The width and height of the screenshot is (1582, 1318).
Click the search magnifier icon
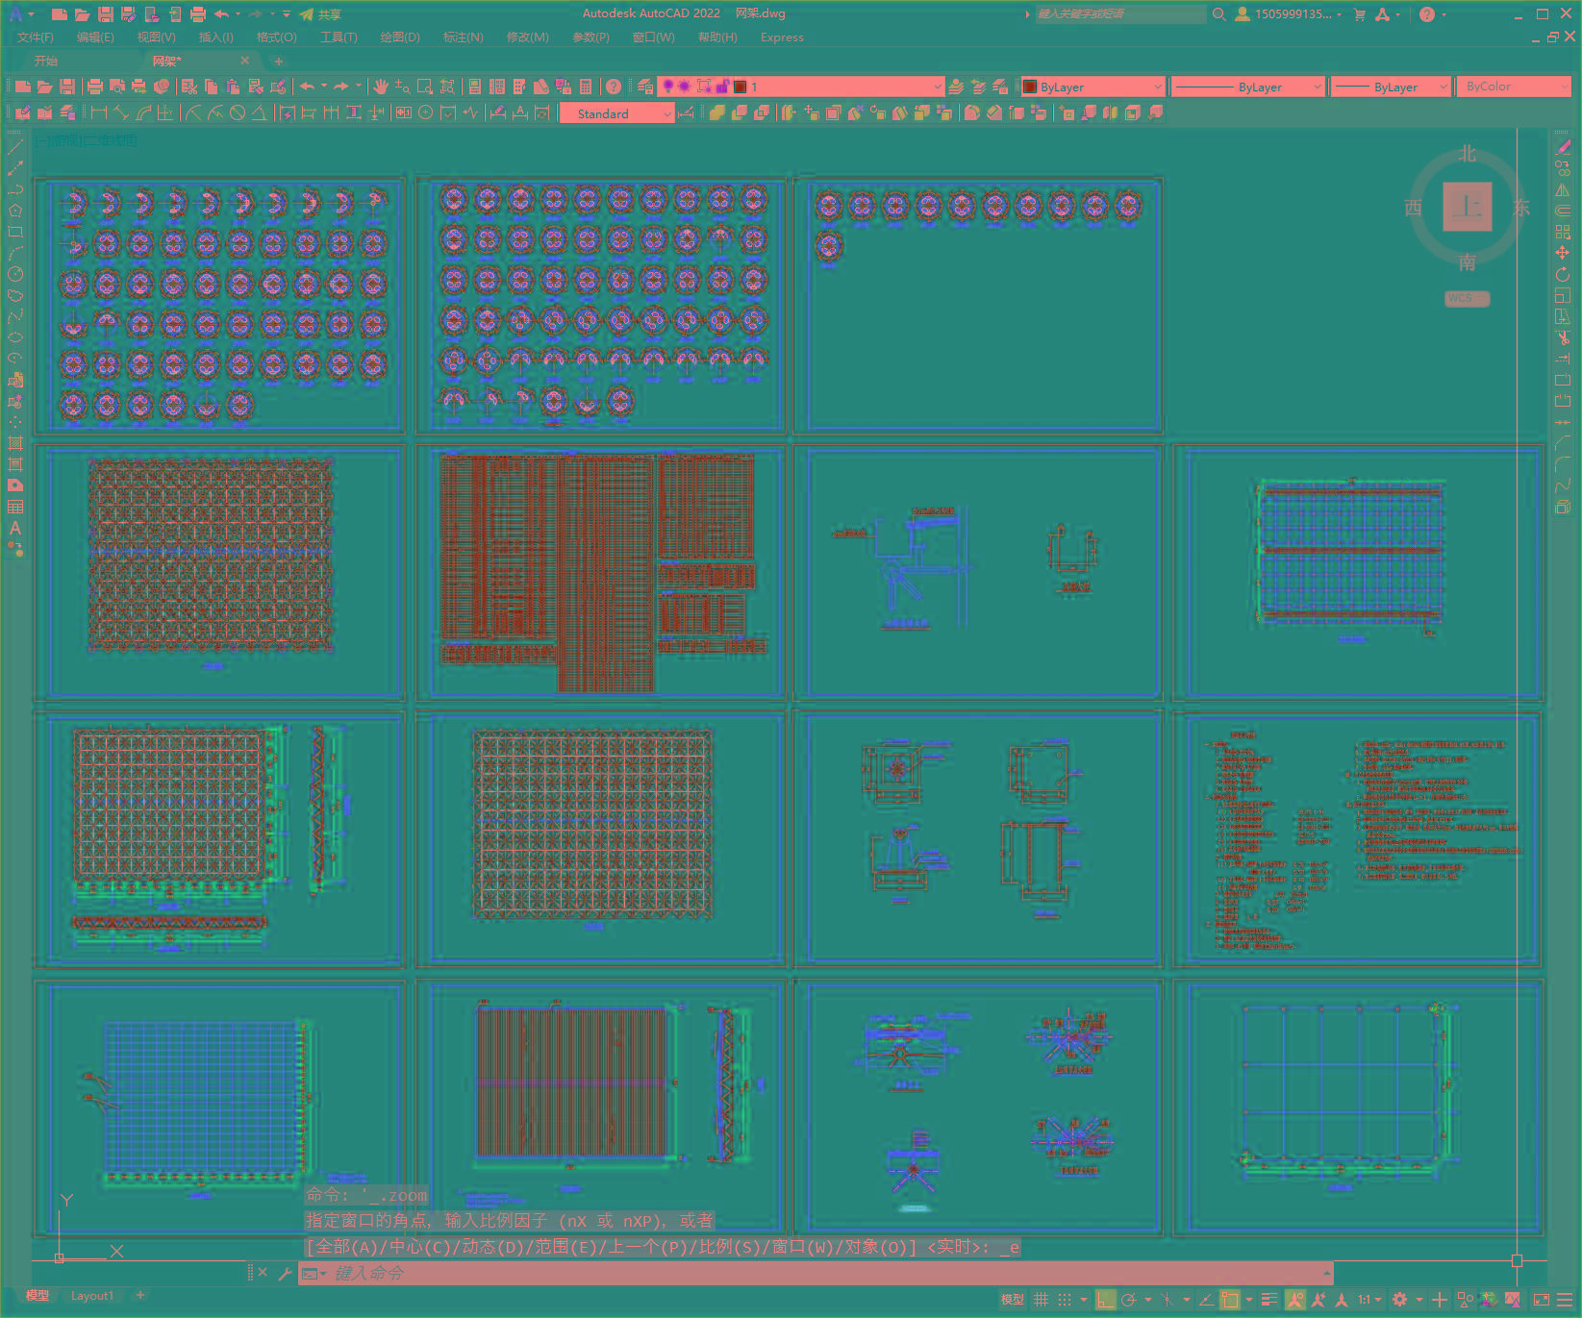tap(1218, 14)
